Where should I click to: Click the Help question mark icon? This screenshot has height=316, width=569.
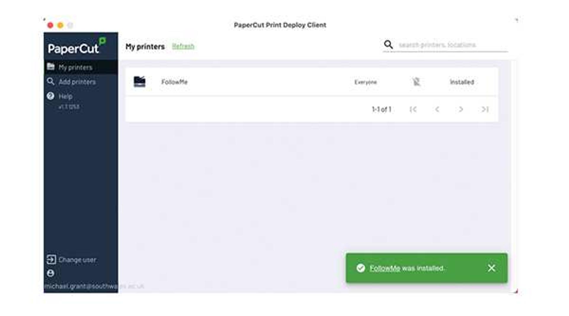51,96
